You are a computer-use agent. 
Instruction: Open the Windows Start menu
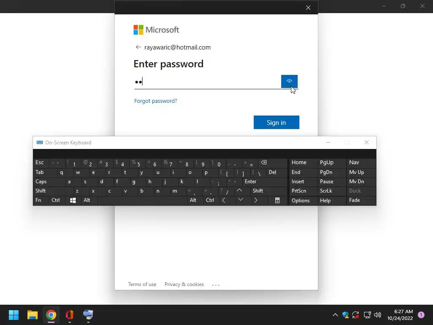point(14,315)
